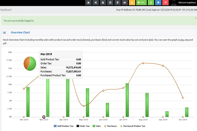Open the calculator icon
The image size is (197, 131).
tap(103, 3)
